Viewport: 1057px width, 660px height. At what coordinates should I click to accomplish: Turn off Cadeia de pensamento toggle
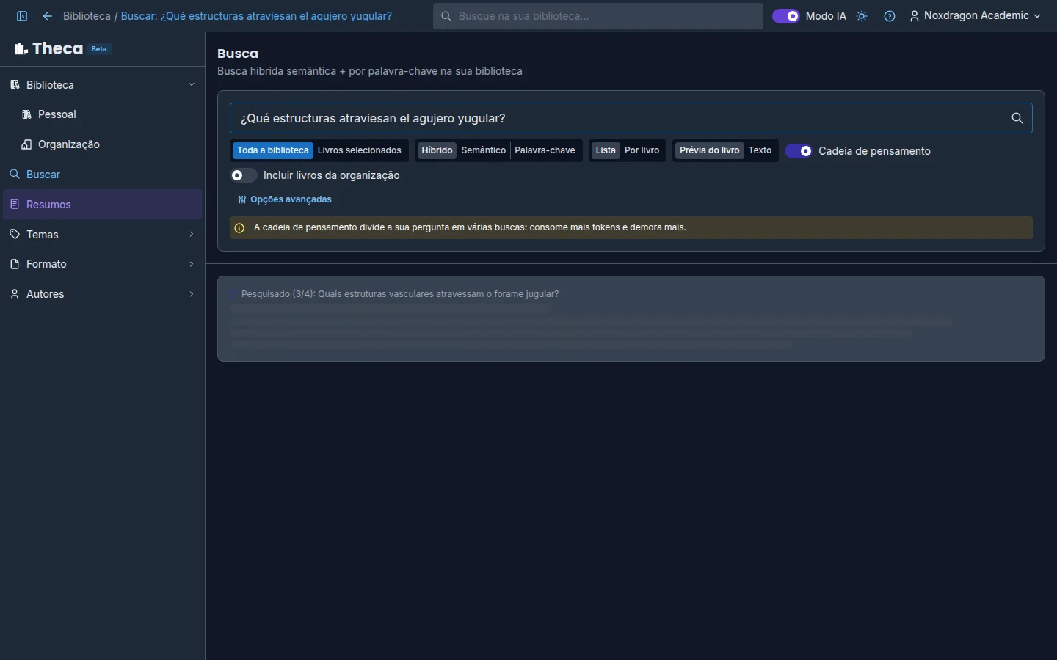pos(799,151)
